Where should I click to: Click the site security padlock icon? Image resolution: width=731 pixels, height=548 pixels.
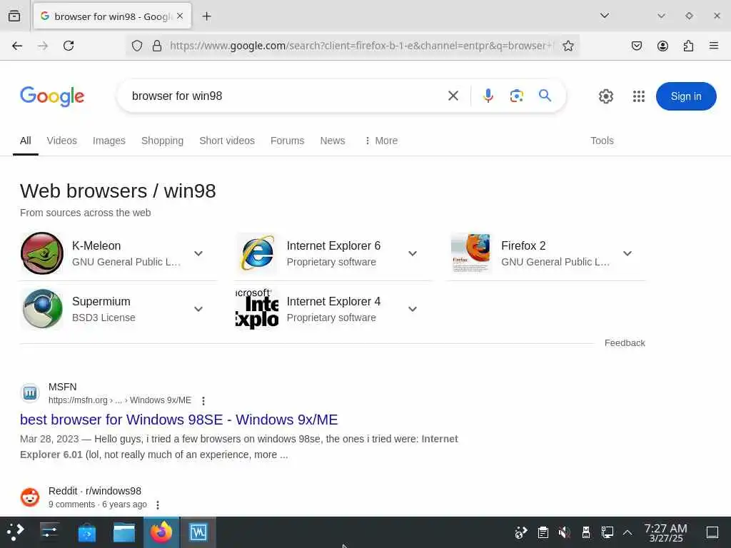157,46
